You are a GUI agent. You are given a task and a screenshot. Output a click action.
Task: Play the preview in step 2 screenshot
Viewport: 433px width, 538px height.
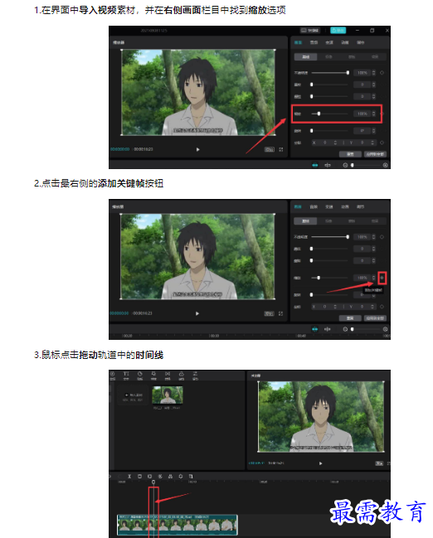click(x=197, y=313)
